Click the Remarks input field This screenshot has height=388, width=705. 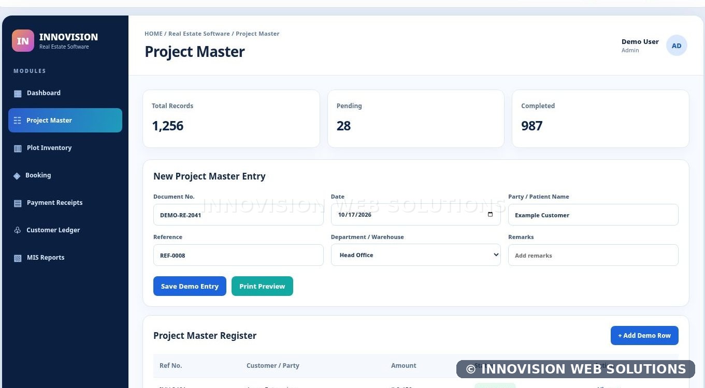tap(593, 255)
